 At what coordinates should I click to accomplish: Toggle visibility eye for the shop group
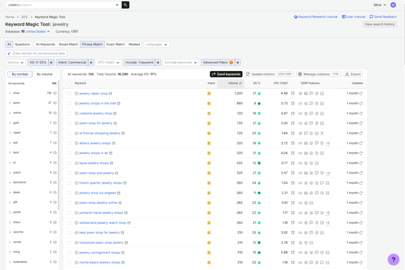55,93
